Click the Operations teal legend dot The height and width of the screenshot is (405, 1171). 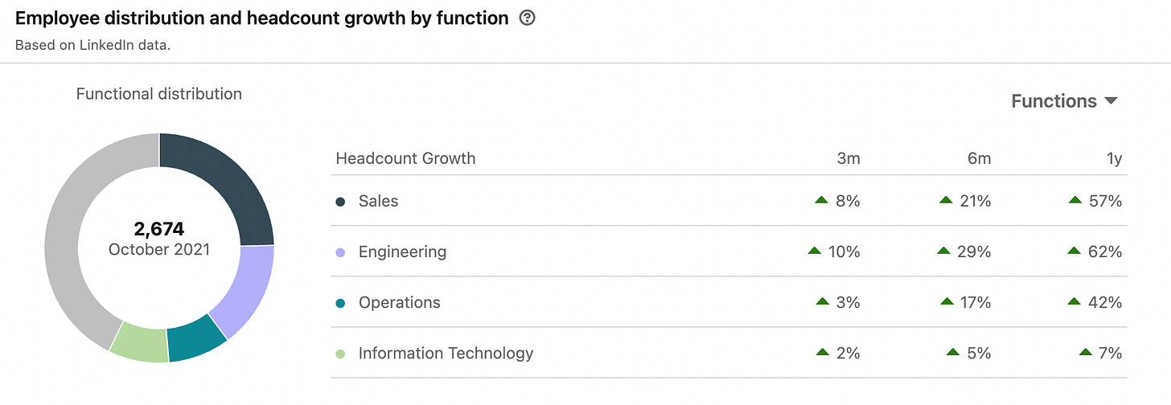(340, 303)
